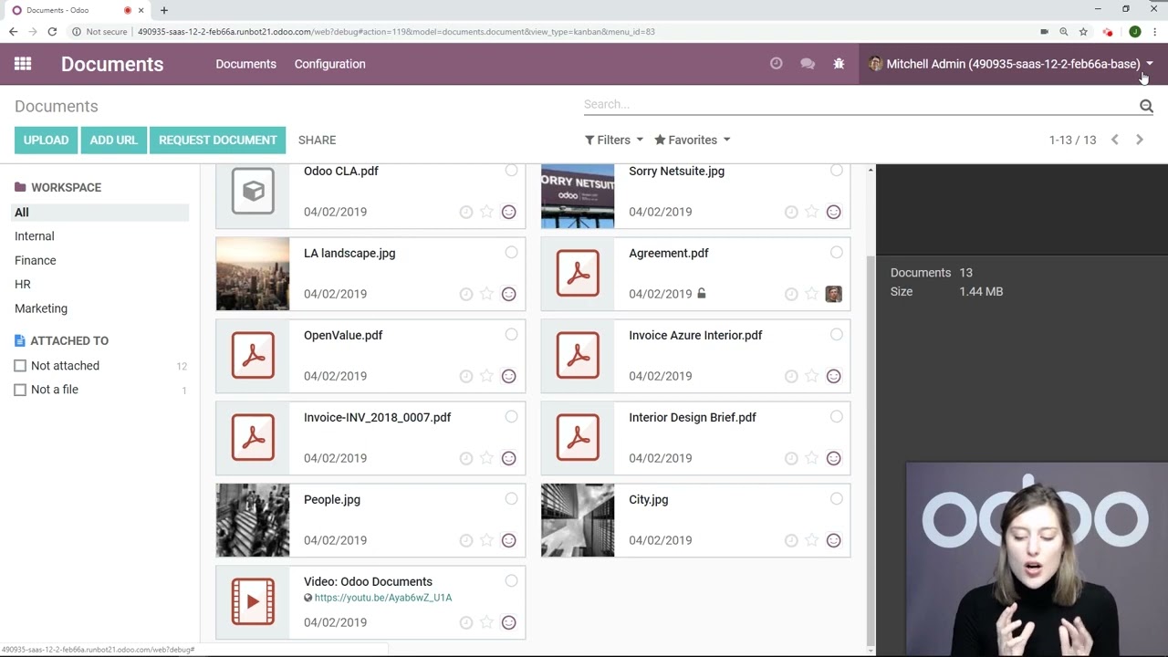Go to next page arrow

point(1139,140)
